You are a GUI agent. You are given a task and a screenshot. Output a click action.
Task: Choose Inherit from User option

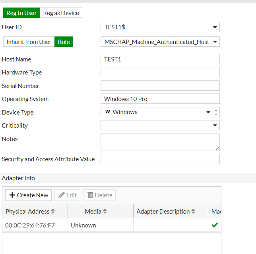(29, 42)
